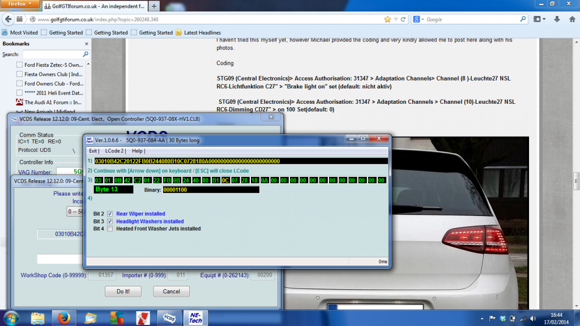Toggle Headlight Washers installed Bit 3 checkbox

[x=110, y=221]
